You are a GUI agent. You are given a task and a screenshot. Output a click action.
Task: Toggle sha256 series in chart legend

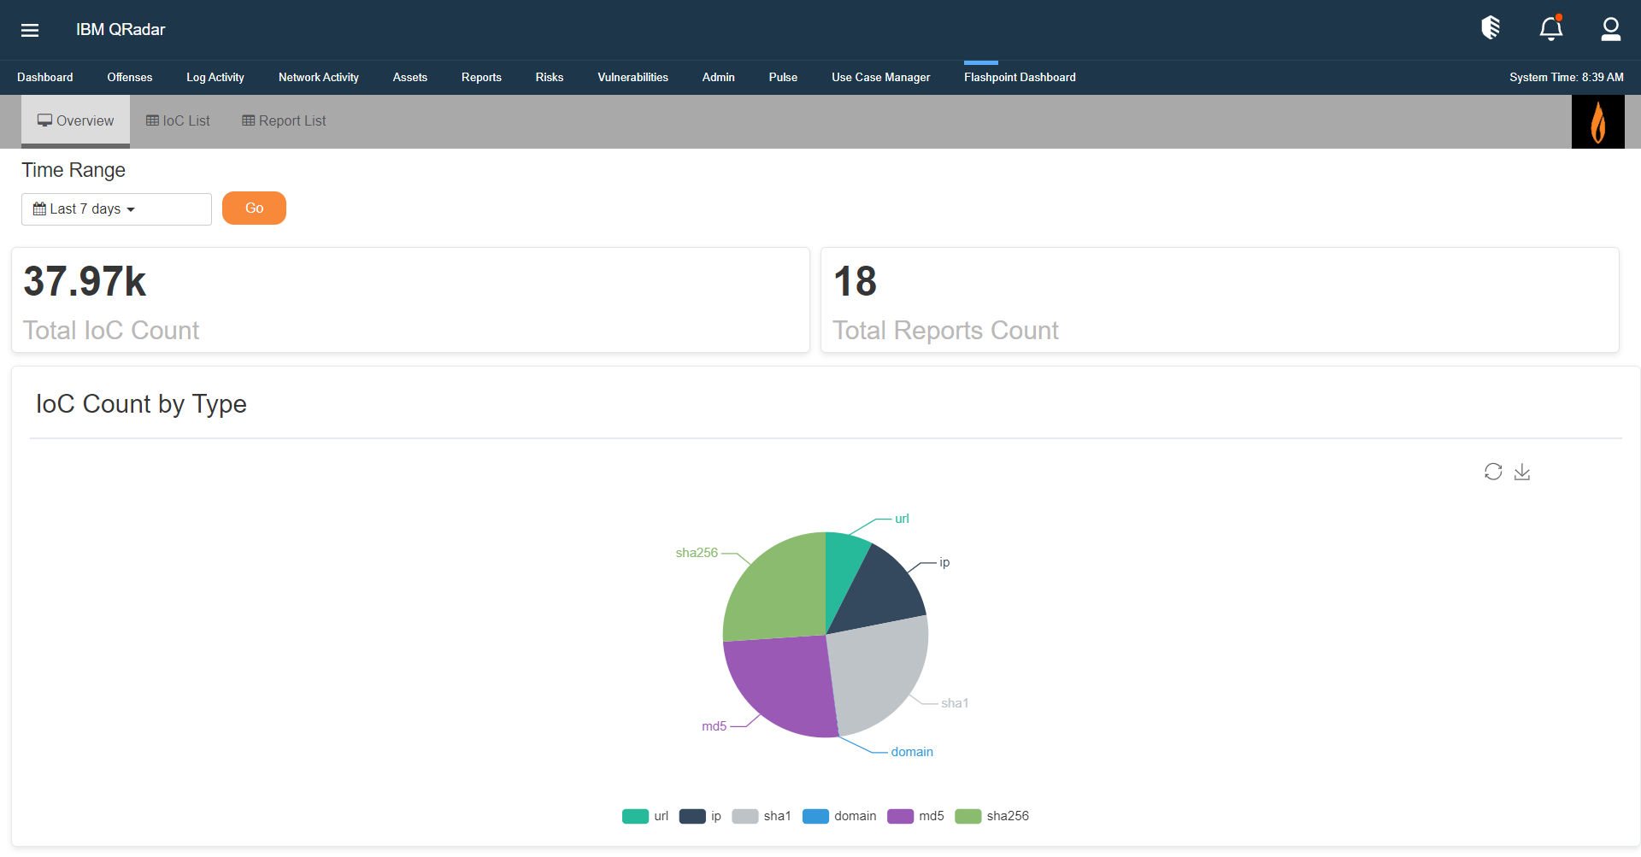991,816
